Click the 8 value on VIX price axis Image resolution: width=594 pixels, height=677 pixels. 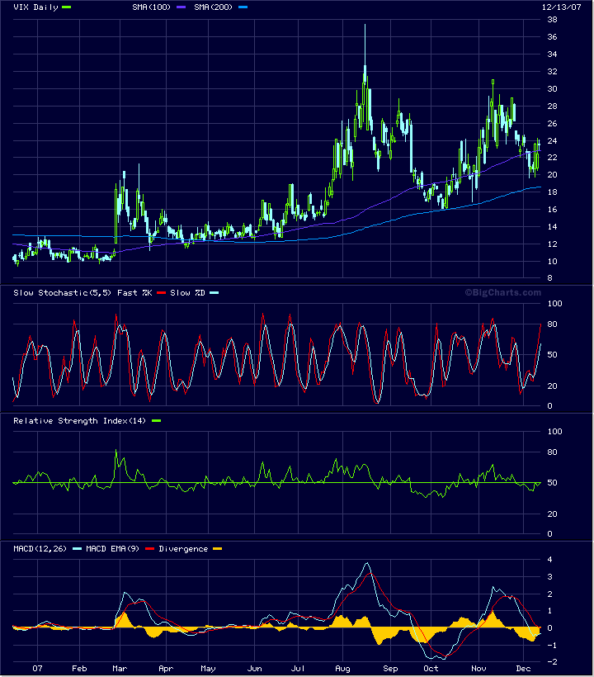point(549,278)
